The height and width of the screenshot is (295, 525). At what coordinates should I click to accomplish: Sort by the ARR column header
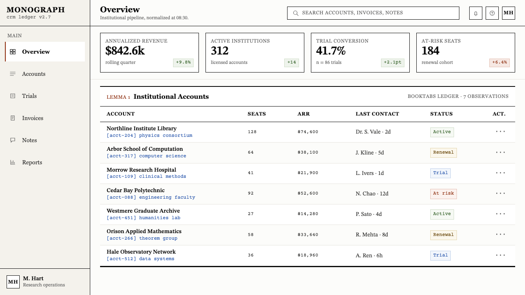pos(304,114)
